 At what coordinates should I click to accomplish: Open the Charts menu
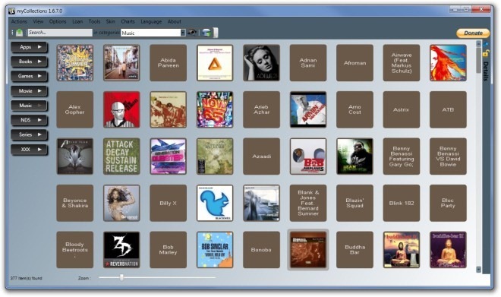pyautogui.click(x=128, y=21)
